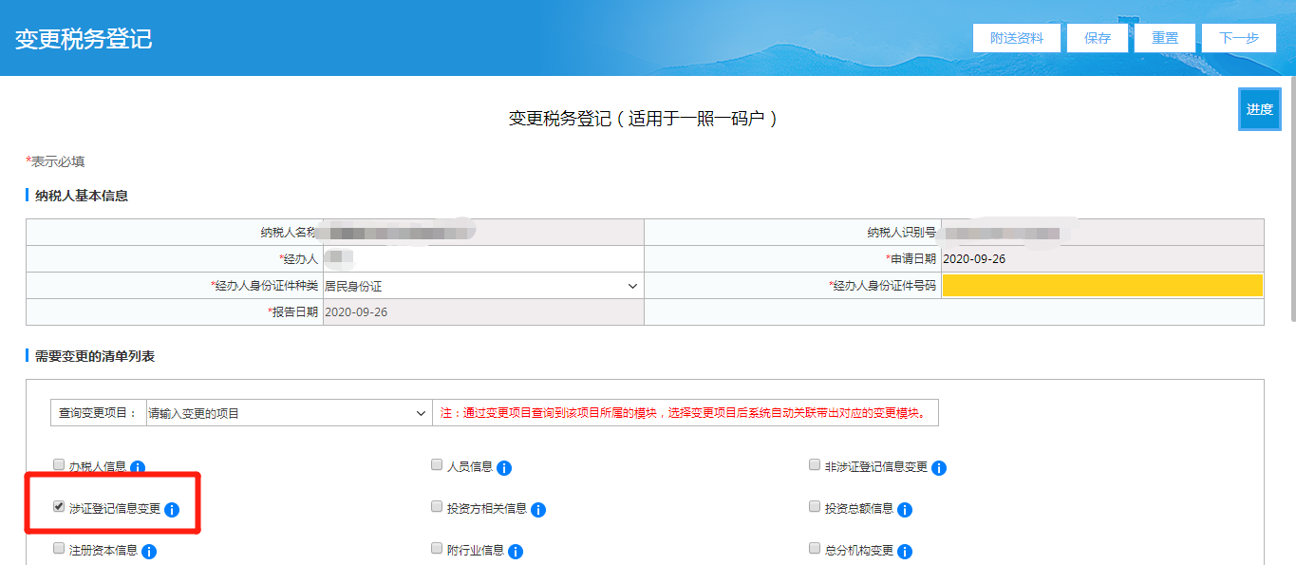This screenshot has height=565, width=1296.
Task: Open info icon for 非涉证登记信息变更
Action: (939, 467)
